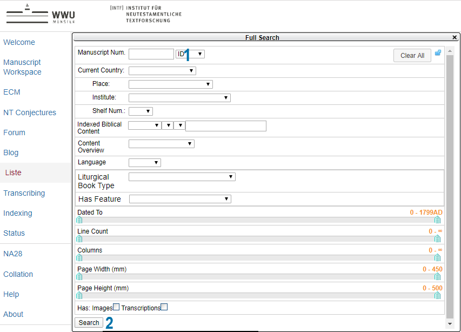Click the blue pop-out icon beside Clear All
Image resolution: width=461 pixels, height=332 pixels.
(x=438, y=53)
